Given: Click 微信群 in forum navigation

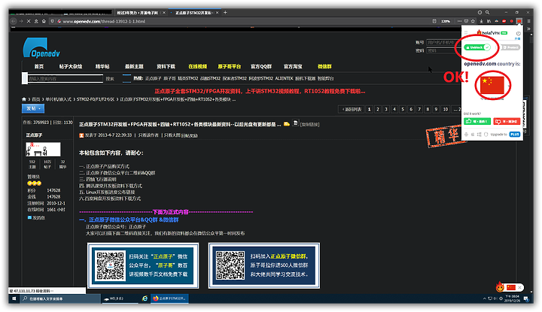Looking at the screenshot, I should pyautogui.click(x=324, y=66).
